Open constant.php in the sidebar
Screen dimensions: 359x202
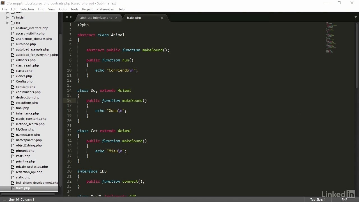tap(26, 87)
